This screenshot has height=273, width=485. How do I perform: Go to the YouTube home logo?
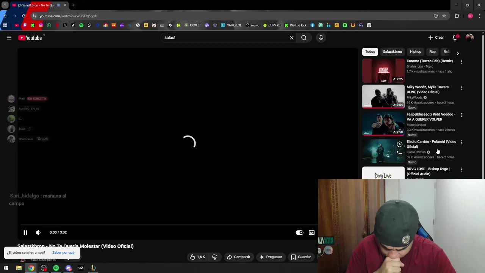(30, 38)
